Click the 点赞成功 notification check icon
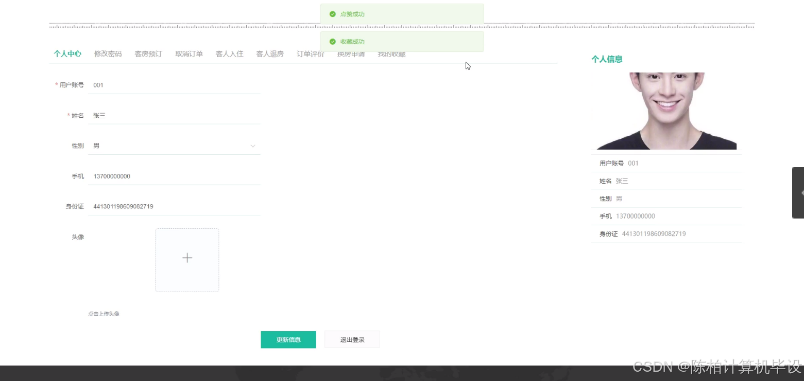 (333, 14)
